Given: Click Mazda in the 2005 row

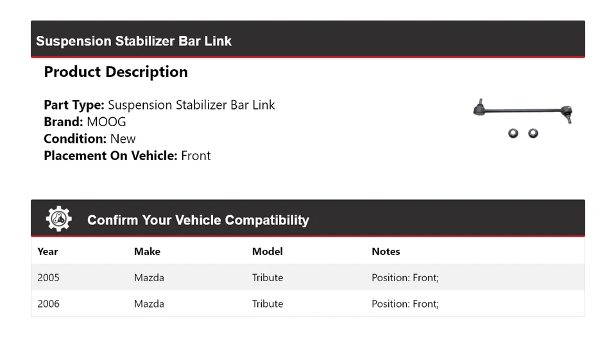Looking at the screenshot, I should [149, 277].
